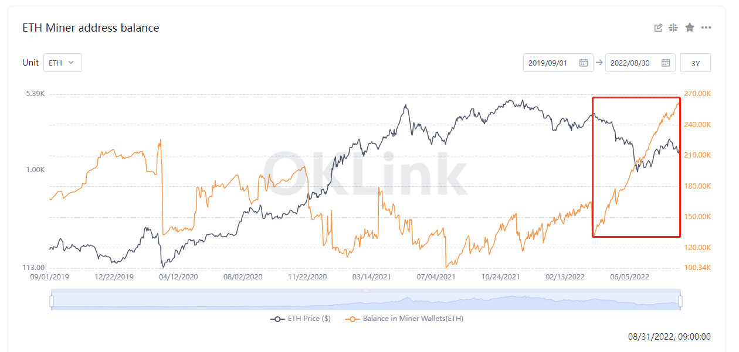The image size is (739, 352).
Task: Click the arrow between the date fields
Action: coord(599,63)
